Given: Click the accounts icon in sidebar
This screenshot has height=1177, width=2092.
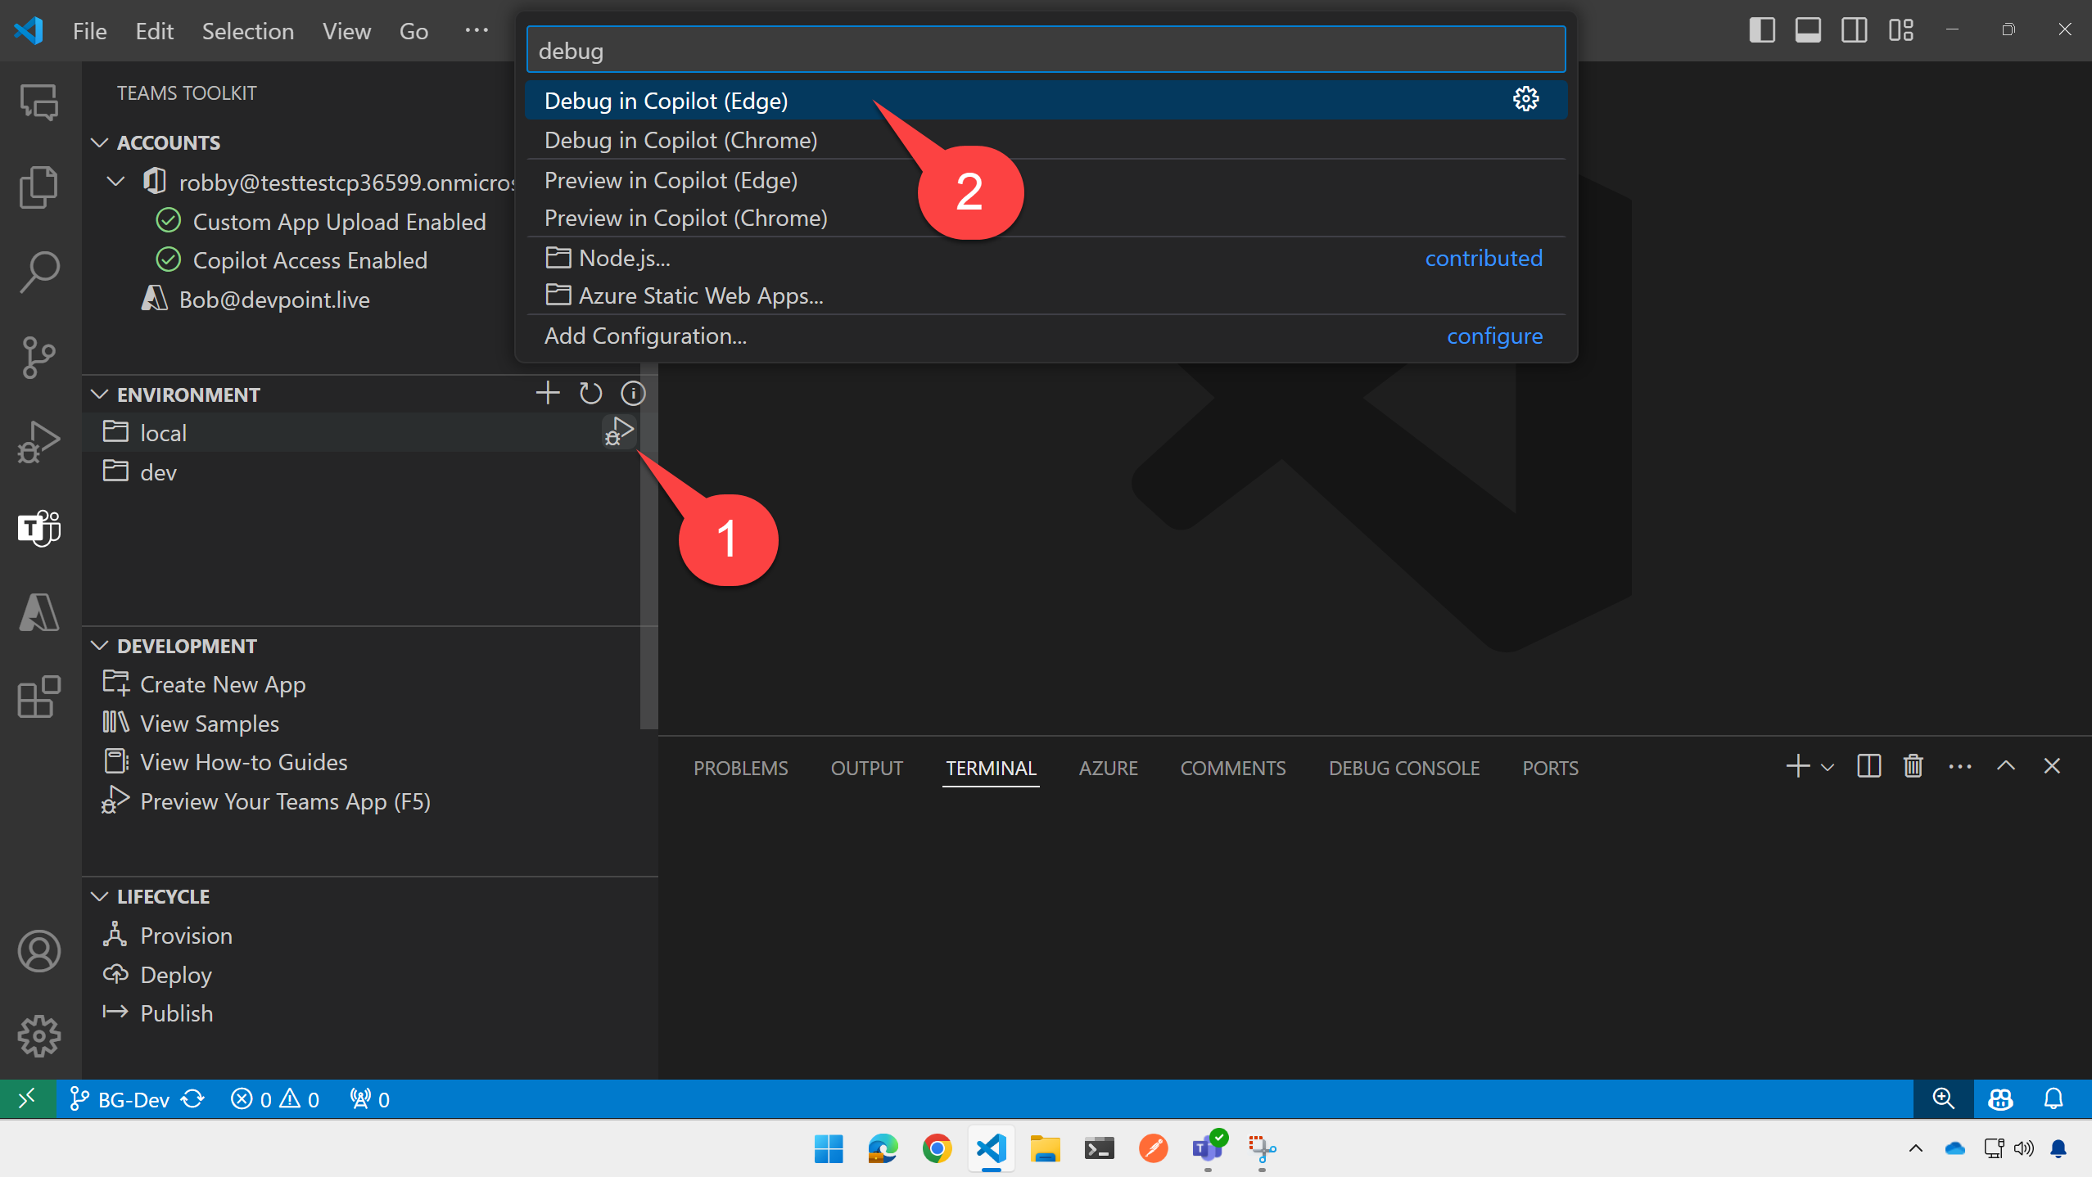Looking at the screenshot, I should (38, 951).
